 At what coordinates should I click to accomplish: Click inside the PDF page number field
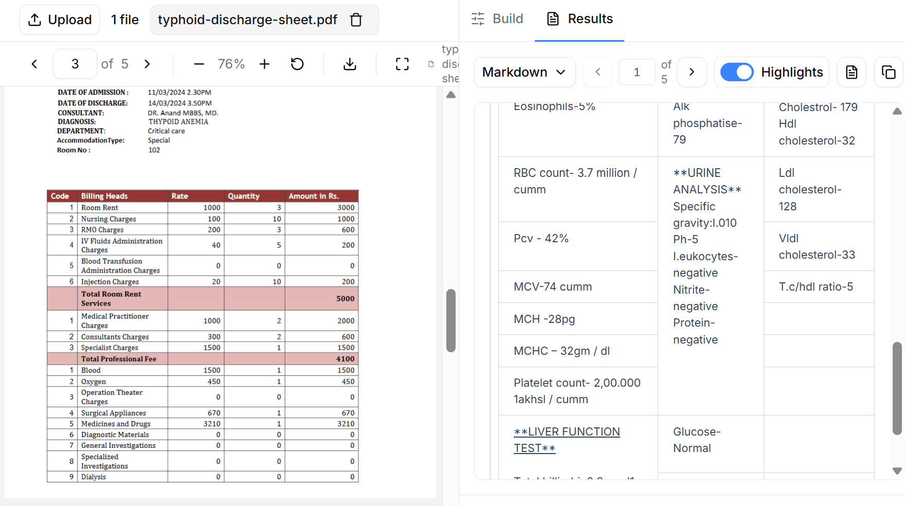click(x=75, y=64)
